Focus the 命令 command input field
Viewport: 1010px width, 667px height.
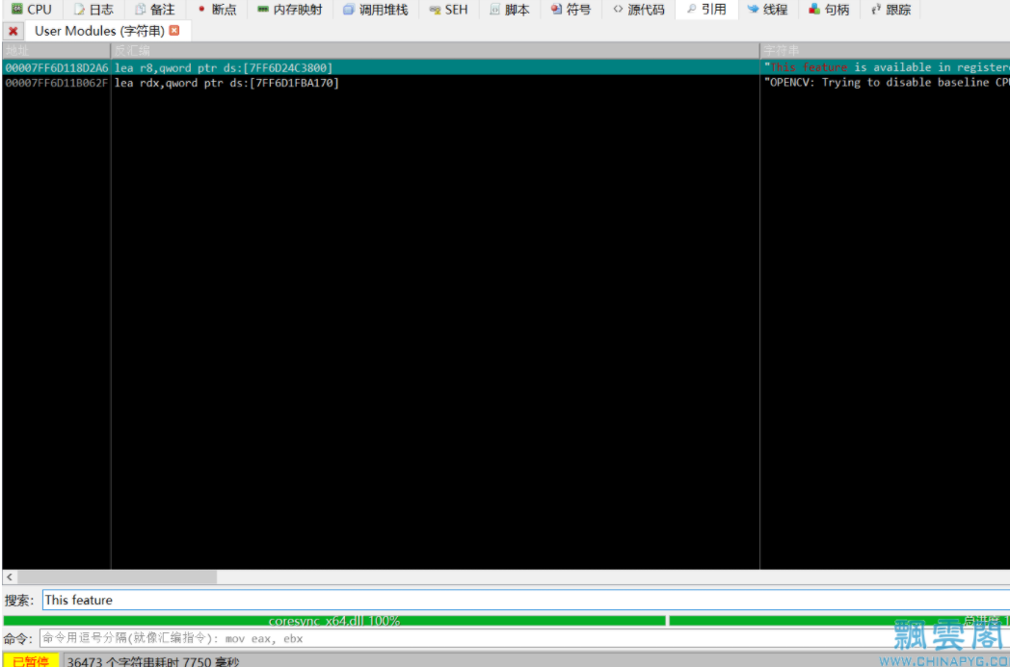(524, 639)
